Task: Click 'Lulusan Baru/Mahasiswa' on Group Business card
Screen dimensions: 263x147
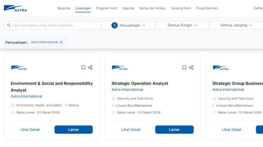Action: 234,105
